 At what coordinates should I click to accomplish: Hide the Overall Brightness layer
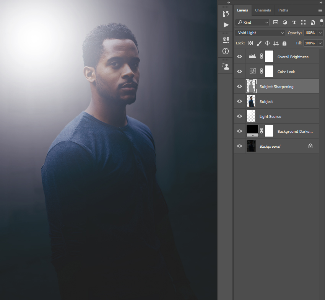(240, 57)
